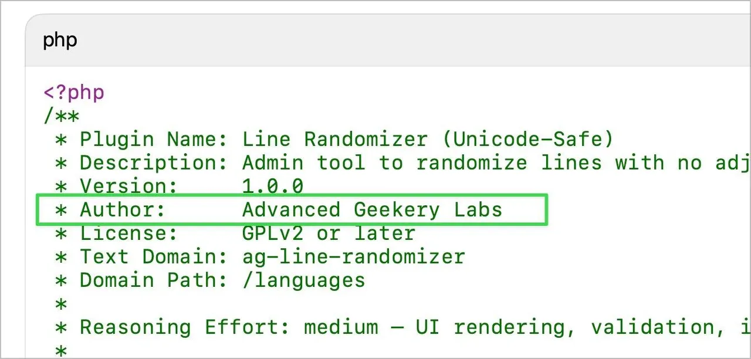The width and height of the screenshot is (751, 359).
Task: Click the version number 1.0.0
Action: click(x=273, y=187)
